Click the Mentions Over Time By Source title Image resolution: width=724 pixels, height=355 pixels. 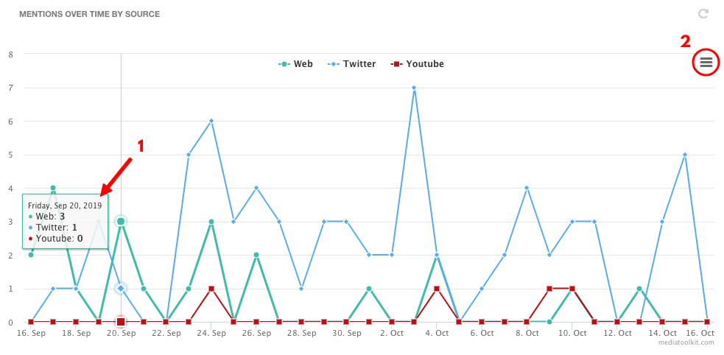click(x=90, y=14)
